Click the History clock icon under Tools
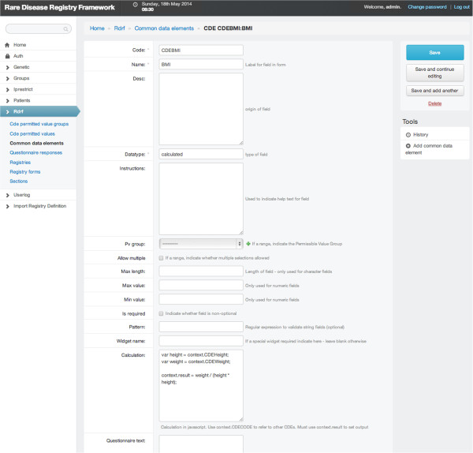 [x=408, y=135]
